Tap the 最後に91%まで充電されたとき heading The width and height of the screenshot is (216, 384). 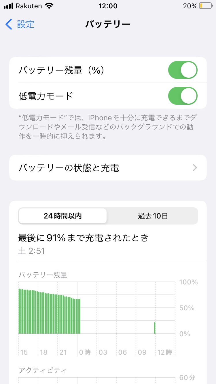click(x=84, y=238)
